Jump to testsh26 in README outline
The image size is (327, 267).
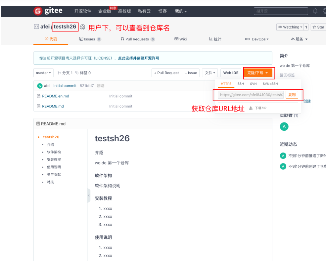[x=51, y=137]
